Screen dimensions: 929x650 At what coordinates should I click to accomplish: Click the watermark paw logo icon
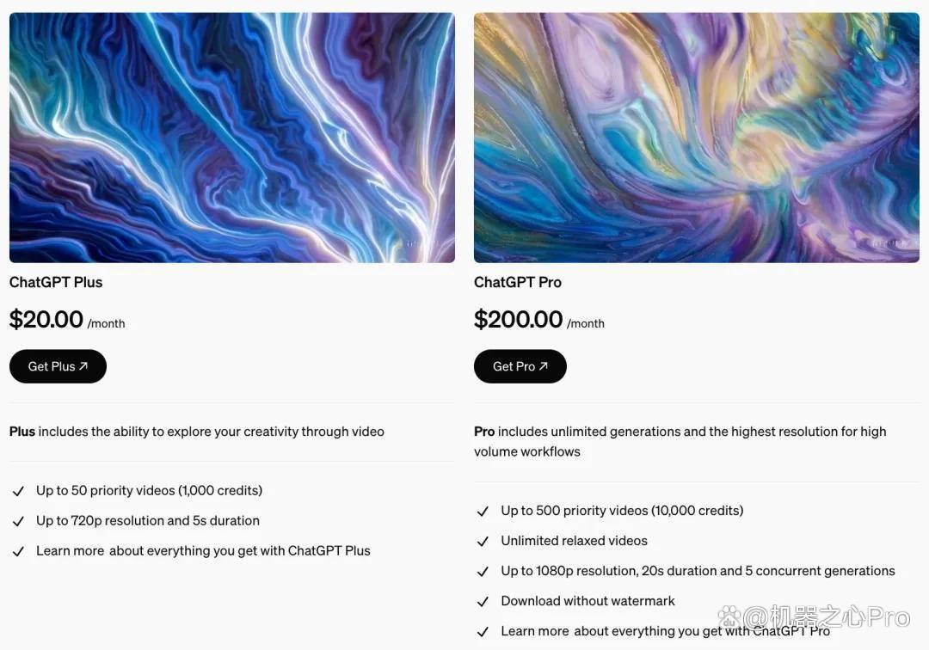[730, 616]
